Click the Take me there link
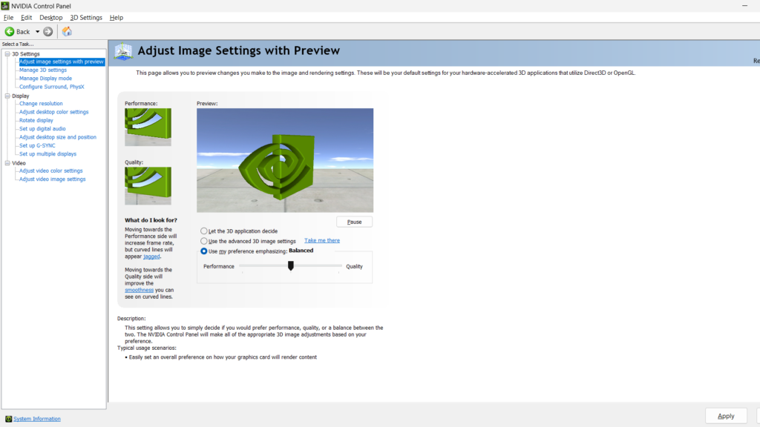 [321, 240]
